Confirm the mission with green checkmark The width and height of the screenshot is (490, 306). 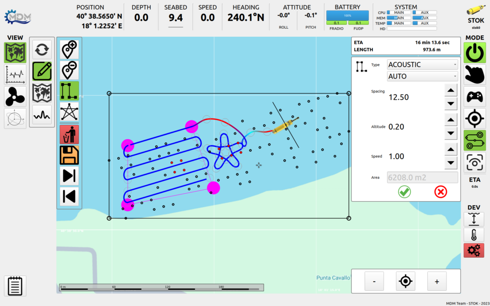tap(404, 192)
